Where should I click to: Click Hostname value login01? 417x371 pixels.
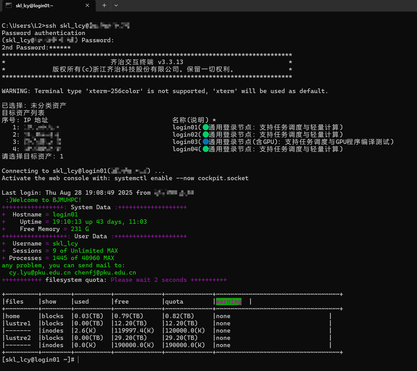tap(65, 214)
